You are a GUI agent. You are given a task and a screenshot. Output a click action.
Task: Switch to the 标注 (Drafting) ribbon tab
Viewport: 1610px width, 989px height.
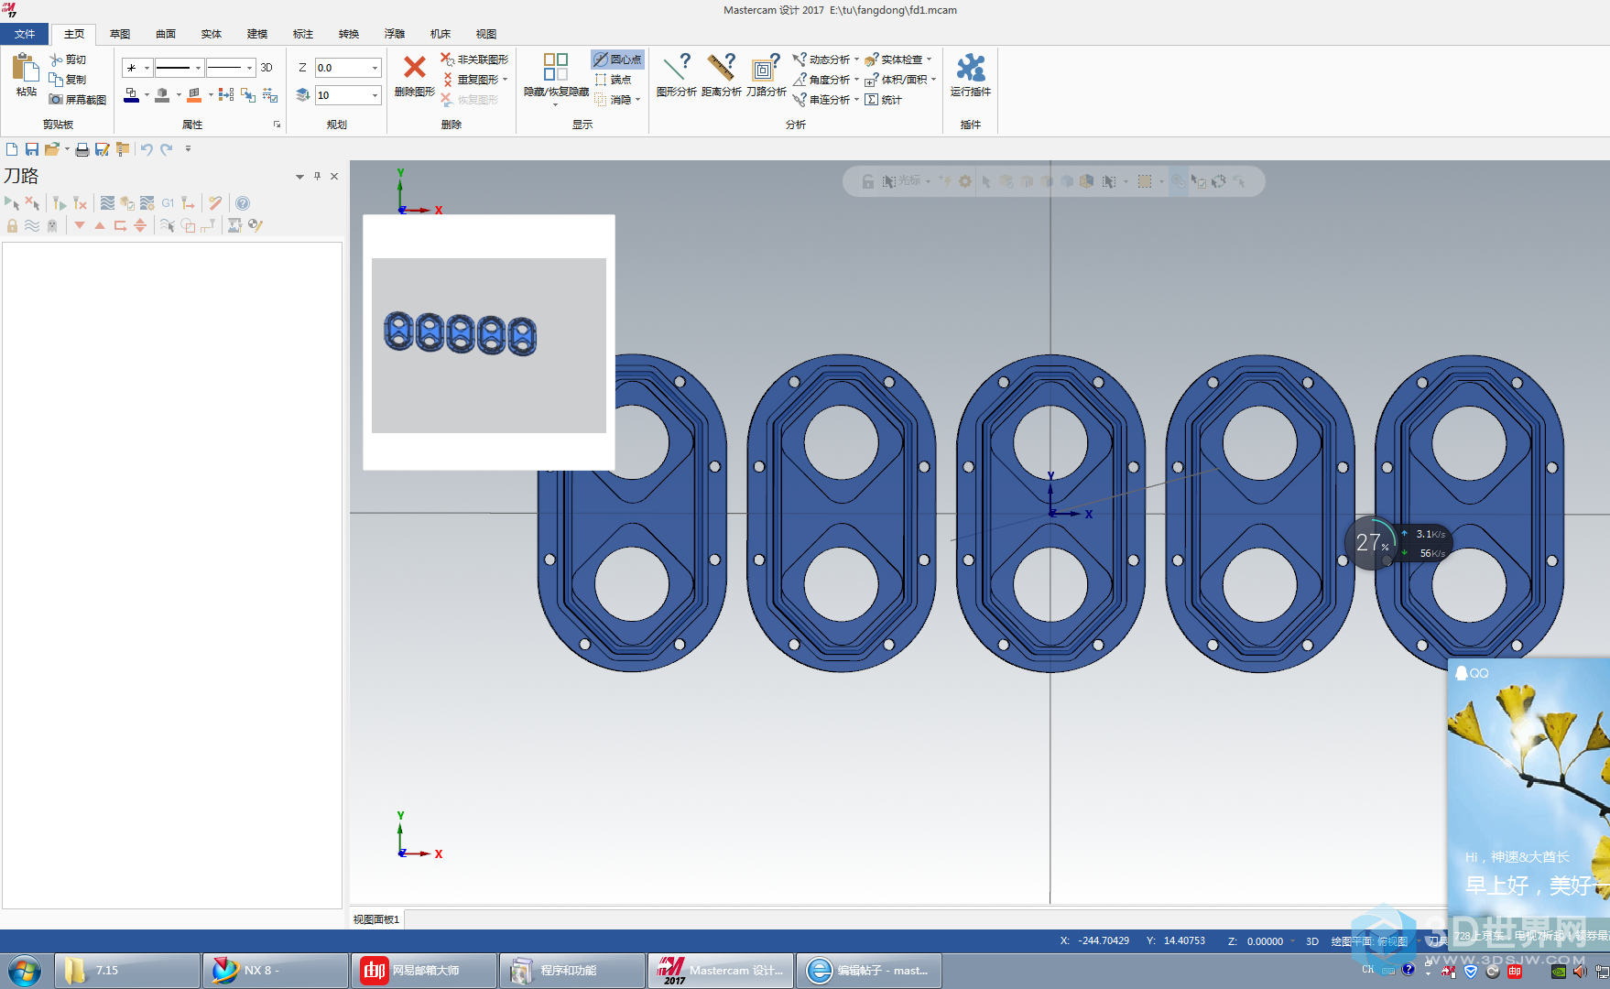(303, 34)
